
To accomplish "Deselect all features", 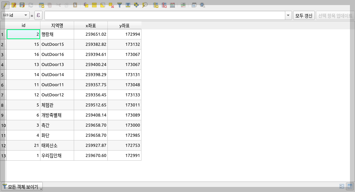I will click(111, 5).
